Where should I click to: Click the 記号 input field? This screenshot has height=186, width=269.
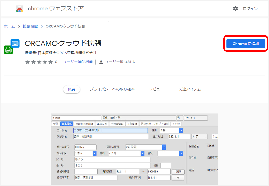pos(113,159)
